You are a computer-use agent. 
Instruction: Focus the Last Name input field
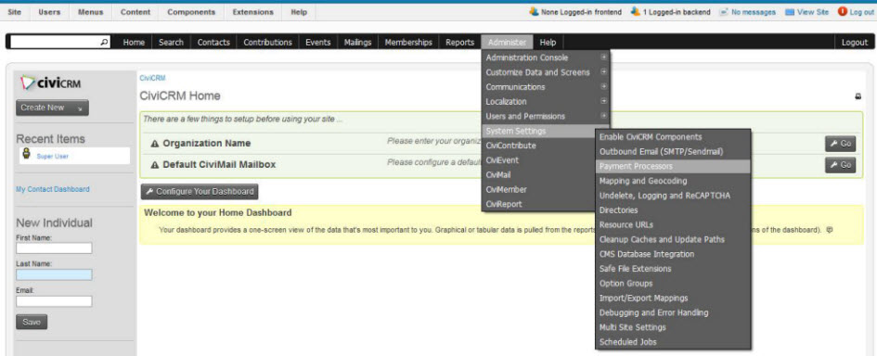pyautogui.click(x=54, y=274)
